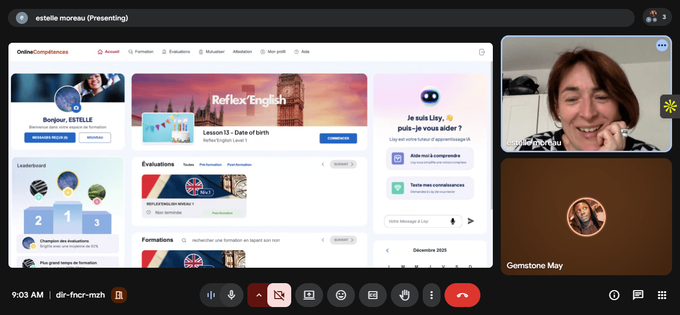Go to previous month in calendar

click(387, 250)
